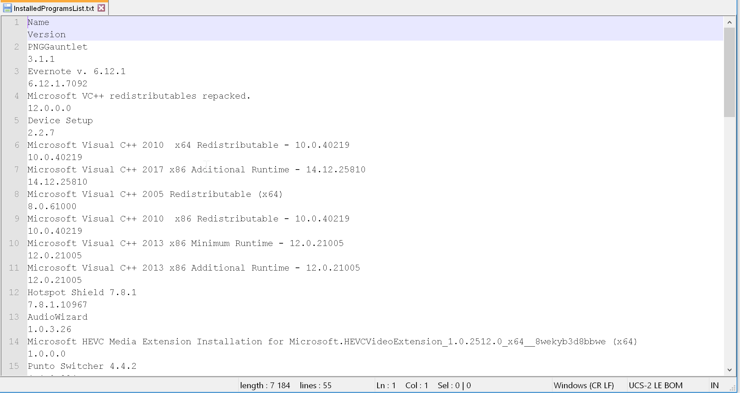
Task: Click line number 12 in the margin
Action: pyautogui.click(x=14, y=292)
